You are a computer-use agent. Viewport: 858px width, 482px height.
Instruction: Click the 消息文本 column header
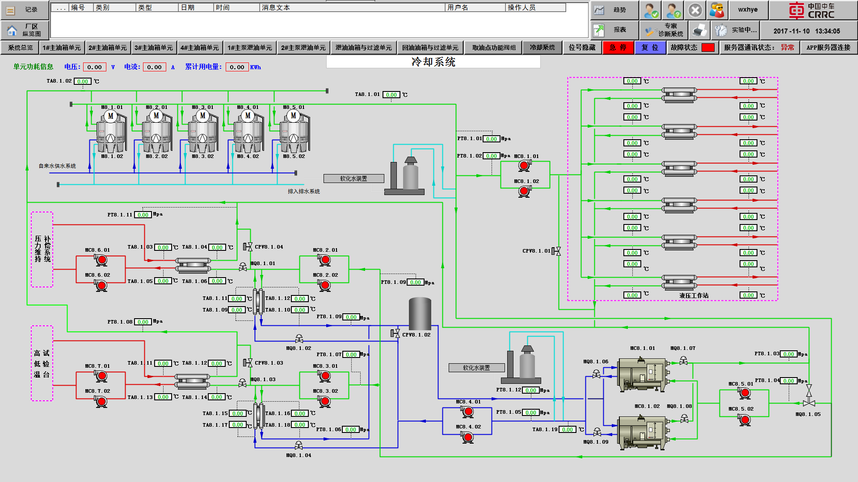click(352, 8)
